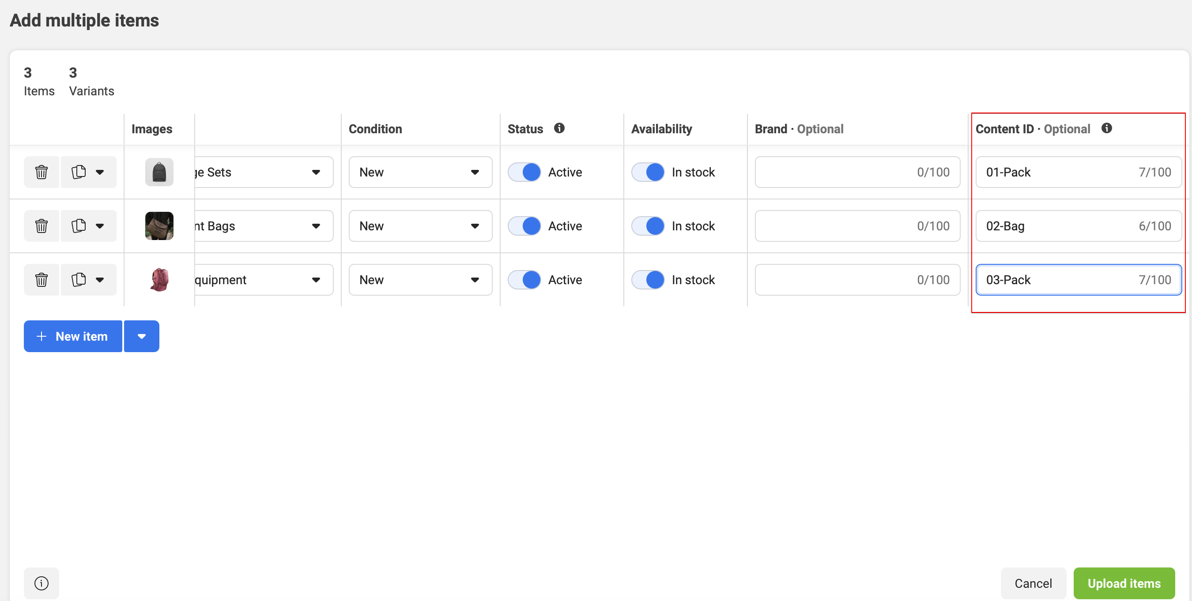Viewport: 1192px width, 601px height.
Task: Switch off In stock for second item
Action: point(648,226)
